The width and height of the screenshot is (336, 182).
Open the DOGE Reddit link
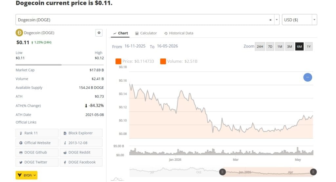pos(81,152)
